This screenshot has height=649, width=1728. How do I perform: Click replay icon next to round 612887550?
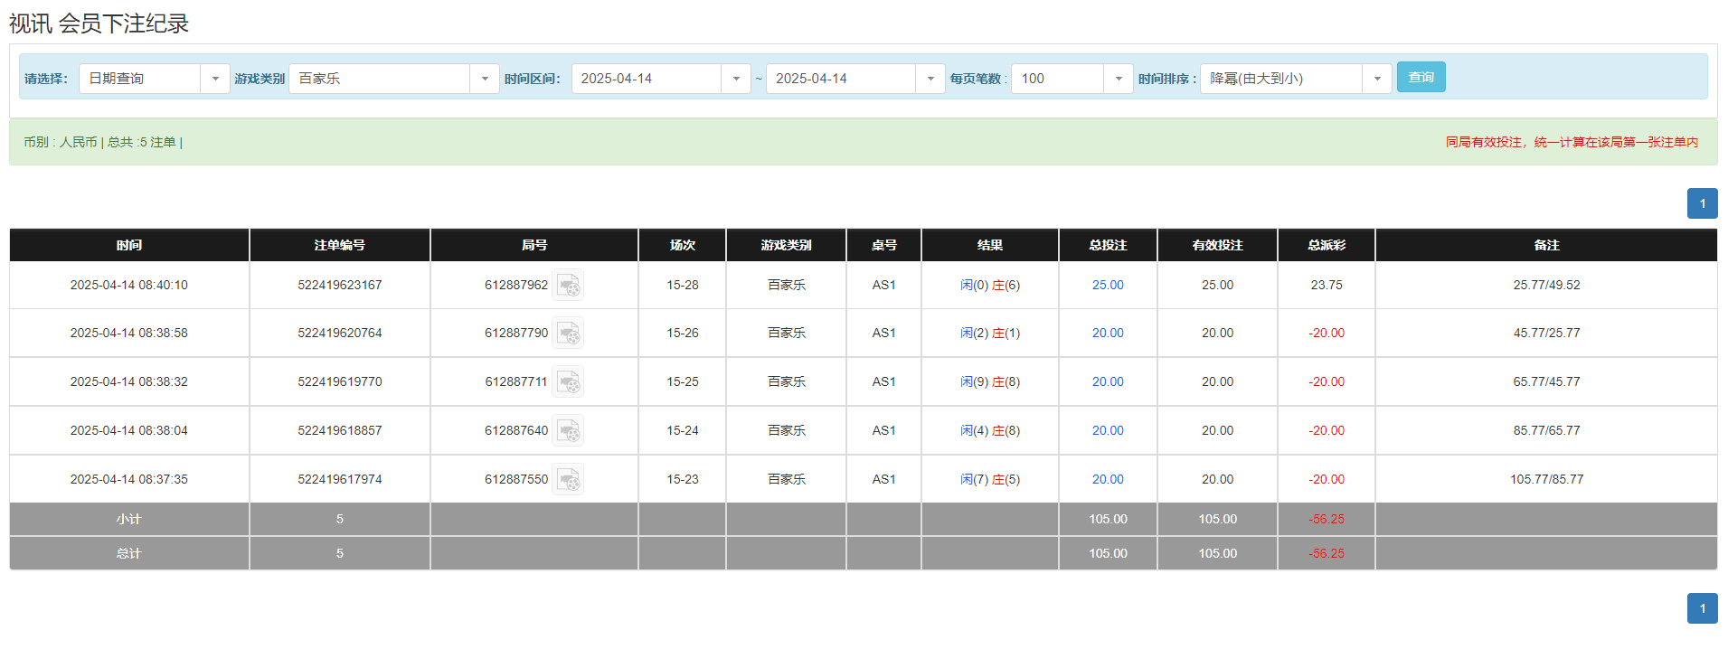tap(568, 480)
